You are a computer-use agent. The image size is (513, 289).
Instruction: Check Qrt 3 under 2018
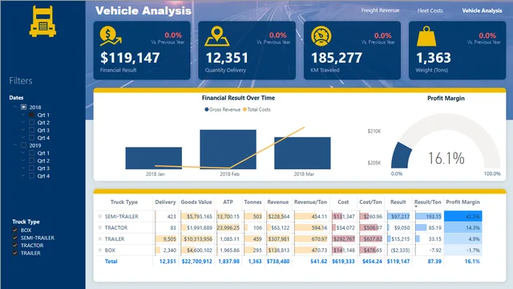point(31,130)
